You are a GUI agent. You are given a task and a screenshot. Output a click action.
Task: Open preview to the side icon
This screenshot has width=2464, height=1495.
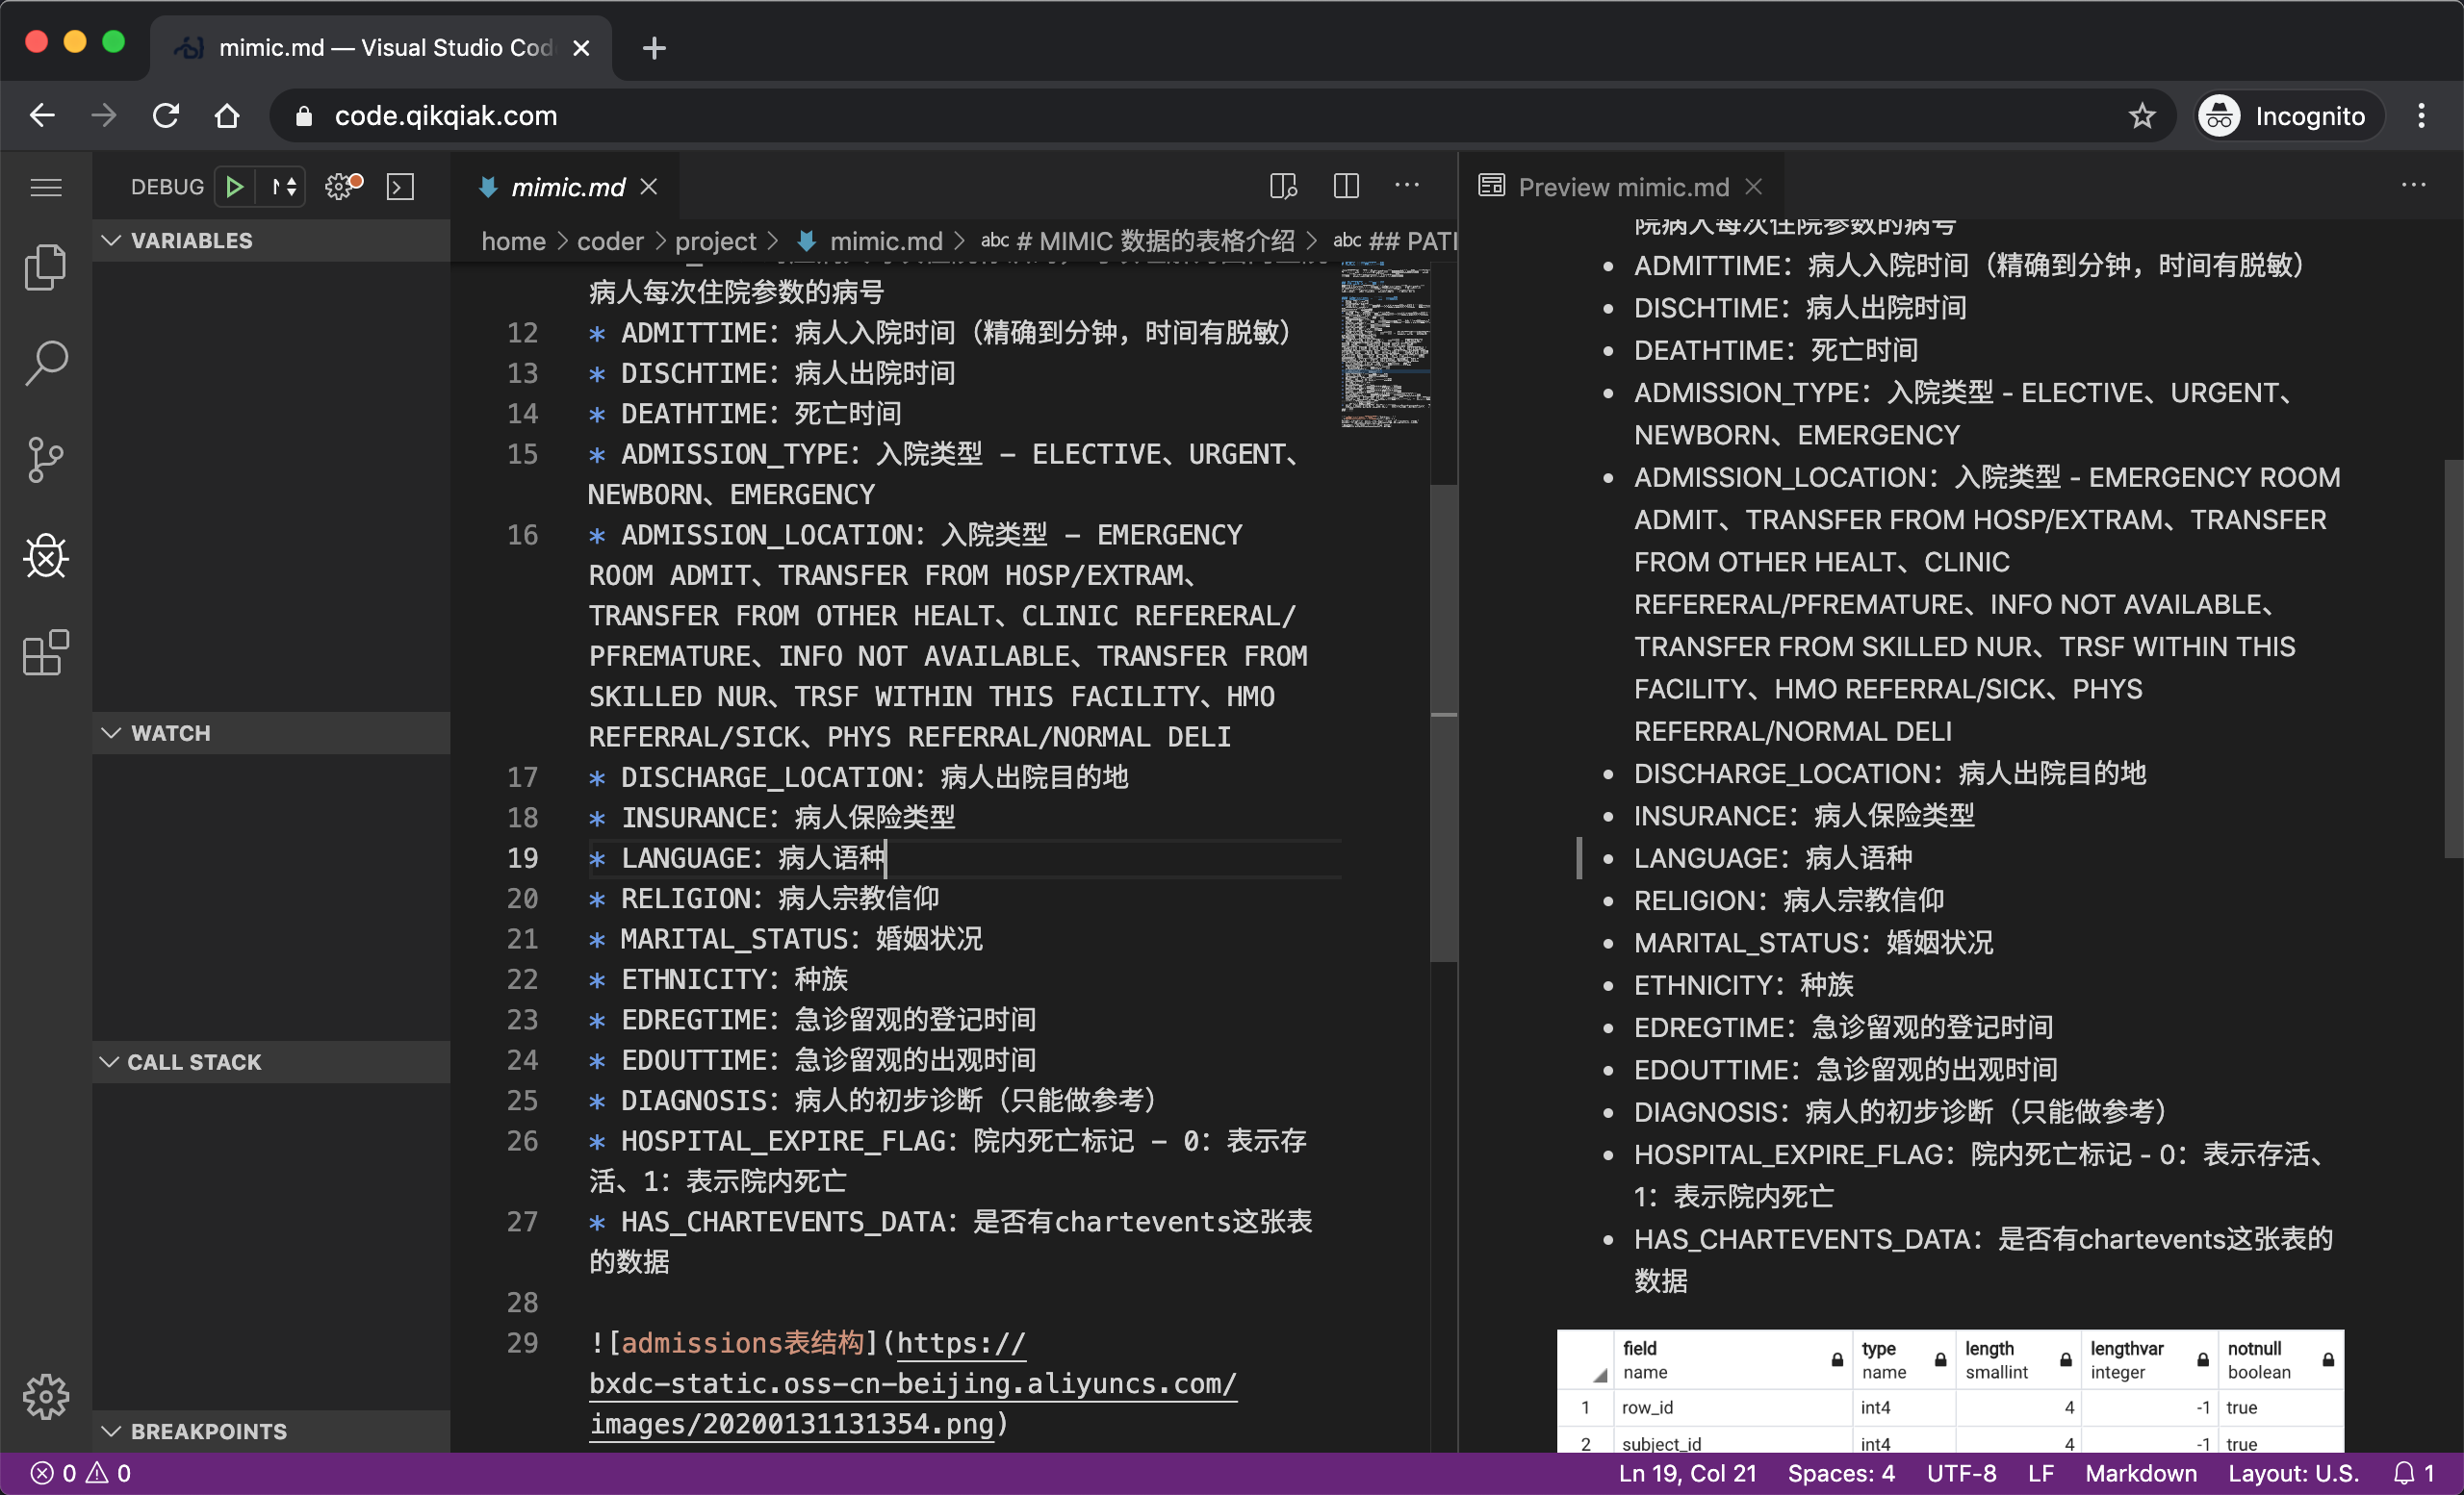click(x=1283, y=186)
